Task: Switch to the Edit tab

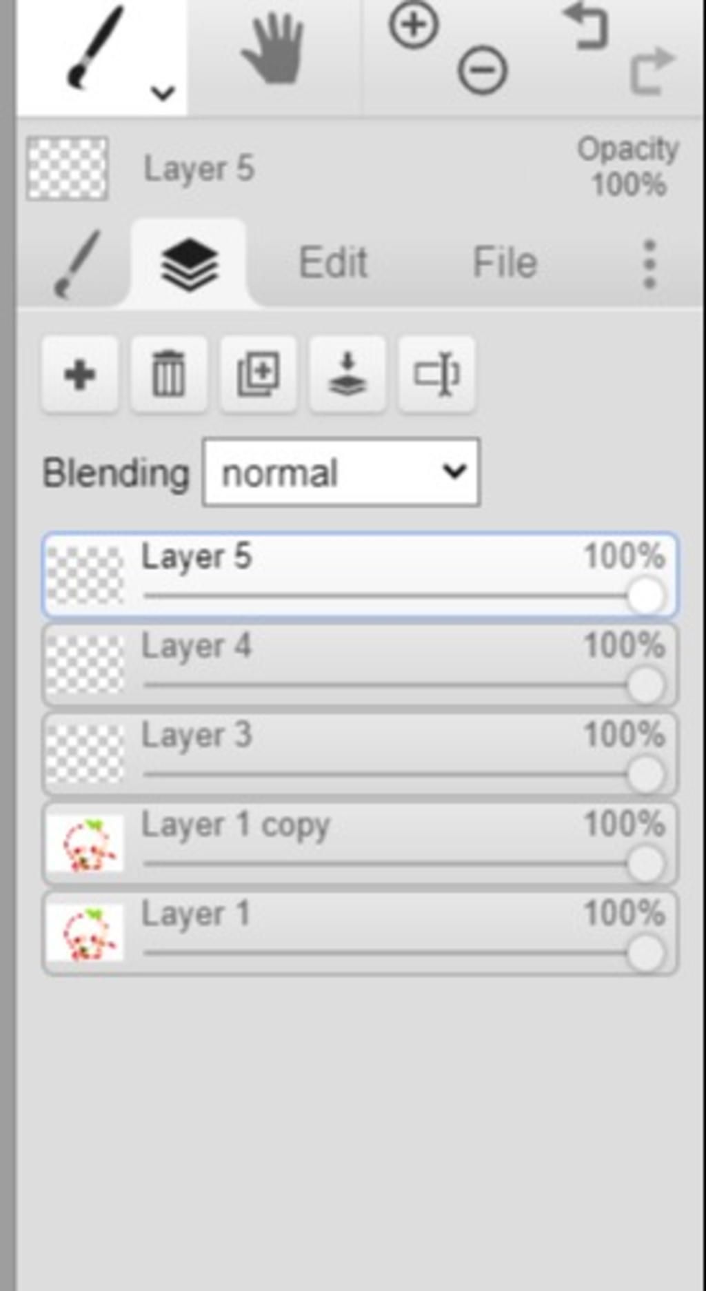Action: click(333, 263)
